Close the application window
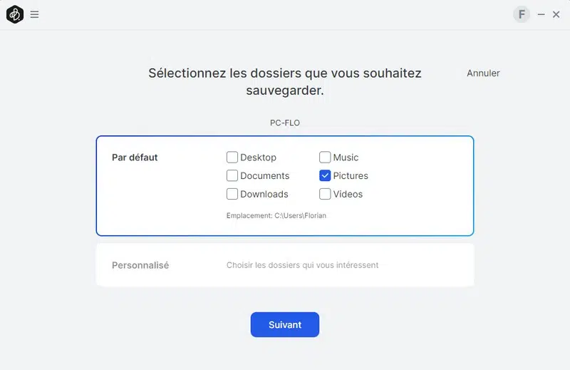 click(x=556, y=14)
